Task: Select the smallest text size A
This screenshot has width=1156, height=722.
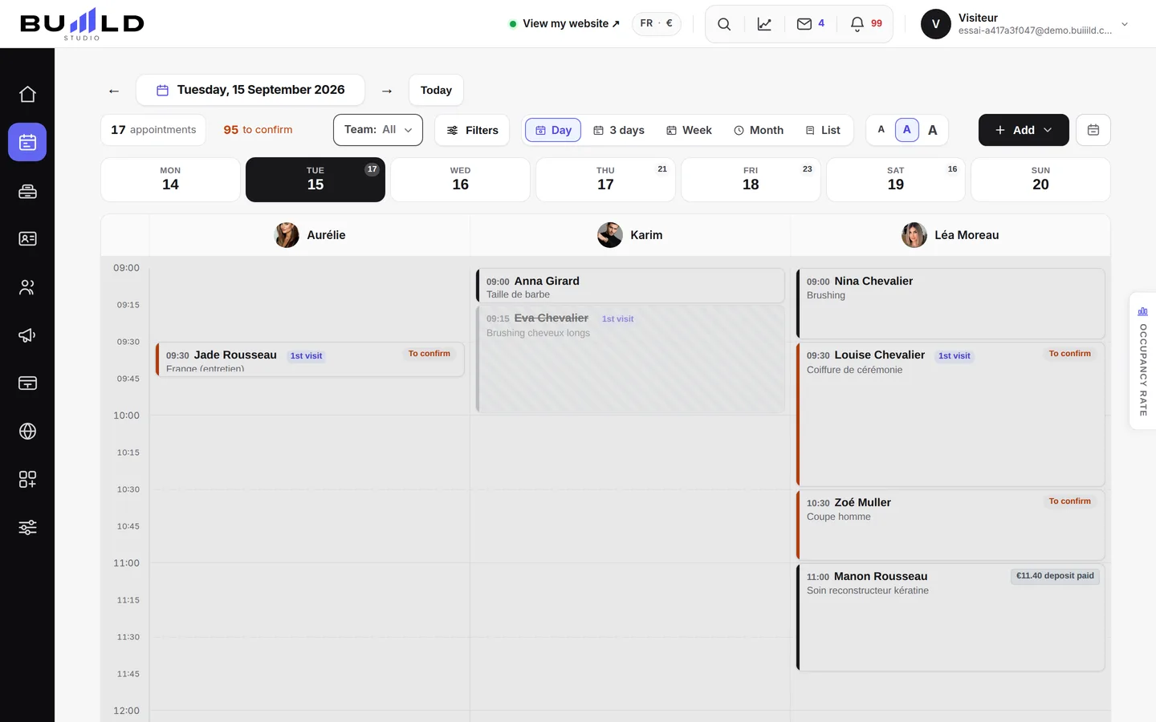Action: (881, 130)
